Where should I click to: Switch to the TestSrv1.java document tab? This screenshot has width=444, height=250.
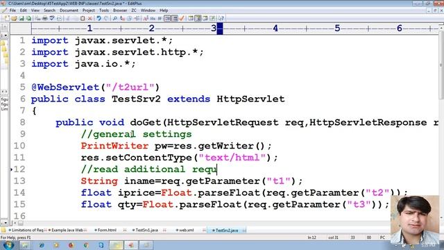pos(146,230)
